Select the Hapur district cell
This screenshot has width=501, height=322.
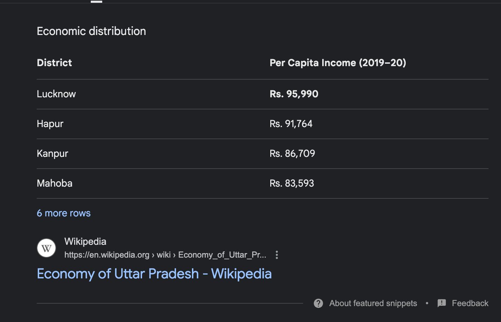pos(50,124)
